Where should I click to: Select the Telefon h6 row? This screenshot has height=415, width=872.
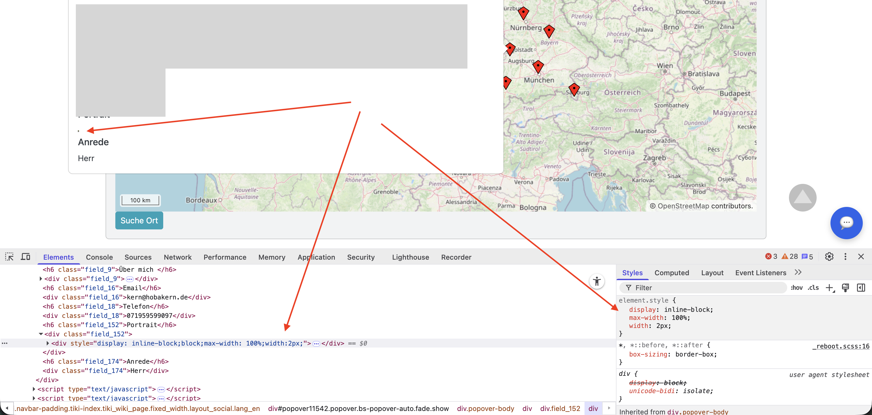pos(106,306)
